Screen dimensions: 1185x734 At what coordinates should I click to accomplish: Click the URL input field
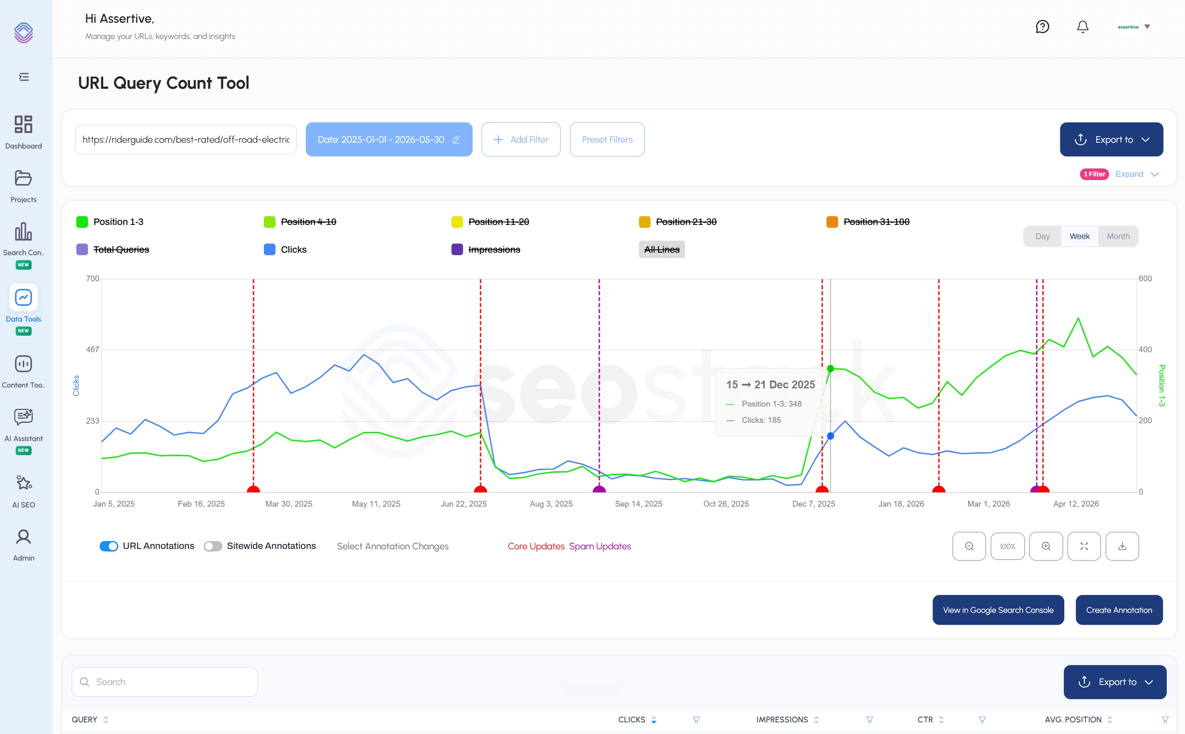tap(185, 140)
